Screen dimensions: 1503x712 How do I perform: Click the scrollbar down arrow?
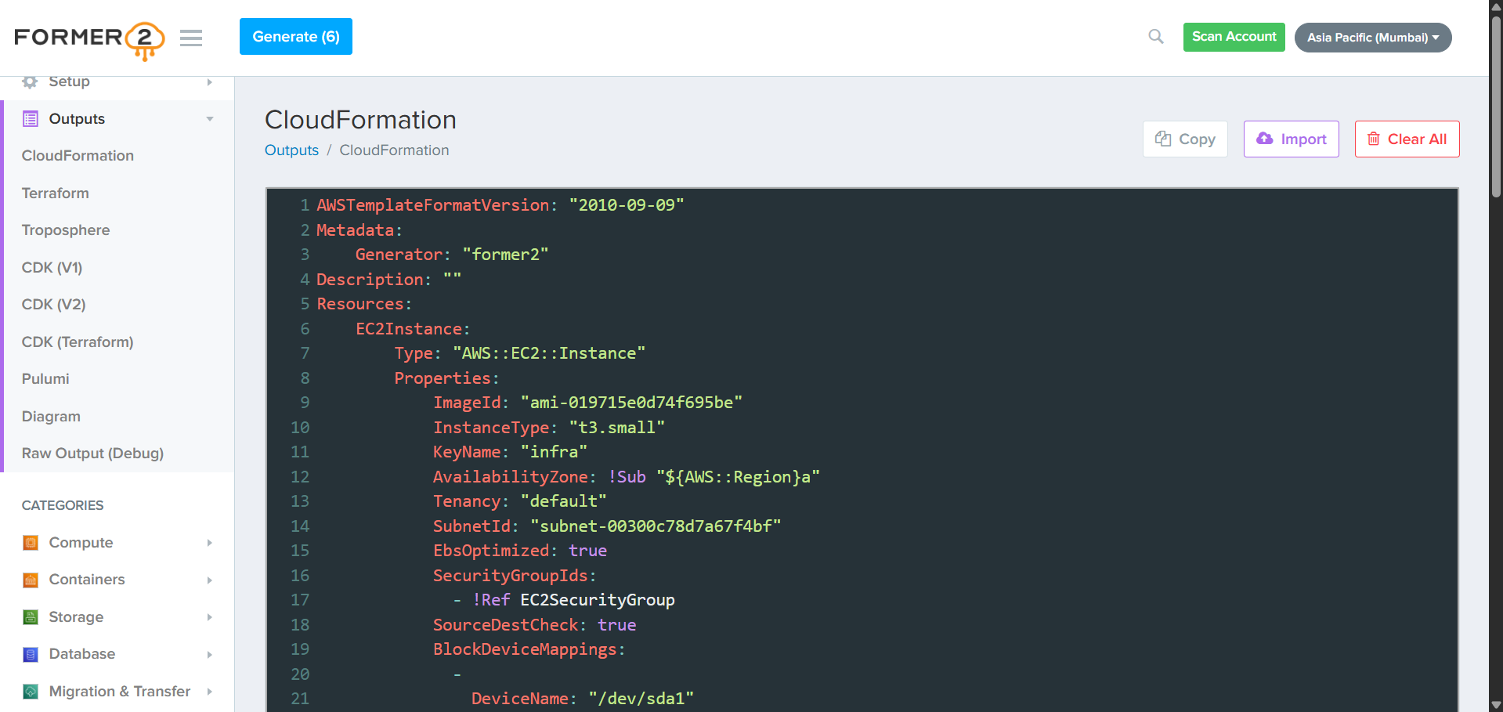pos(1494,703)
